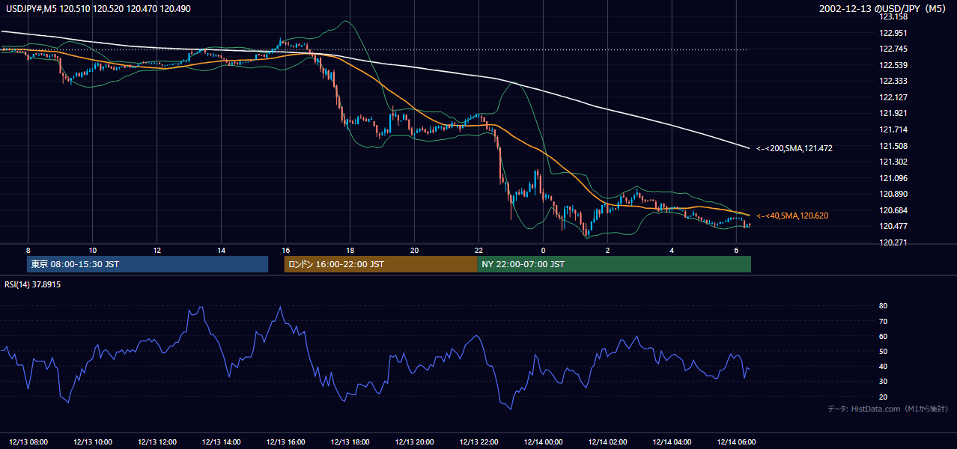Click RSI scale level 30
This screenshot has height=449, width=957.
pyautogui.click(x=884, y=382)
